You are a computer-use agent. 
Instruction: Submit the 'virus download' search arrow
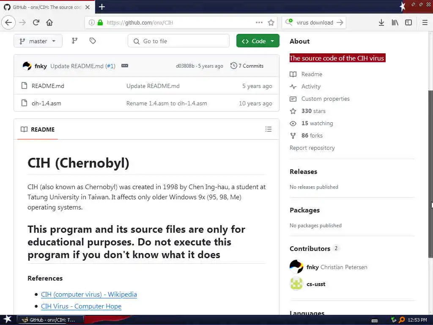340,23
